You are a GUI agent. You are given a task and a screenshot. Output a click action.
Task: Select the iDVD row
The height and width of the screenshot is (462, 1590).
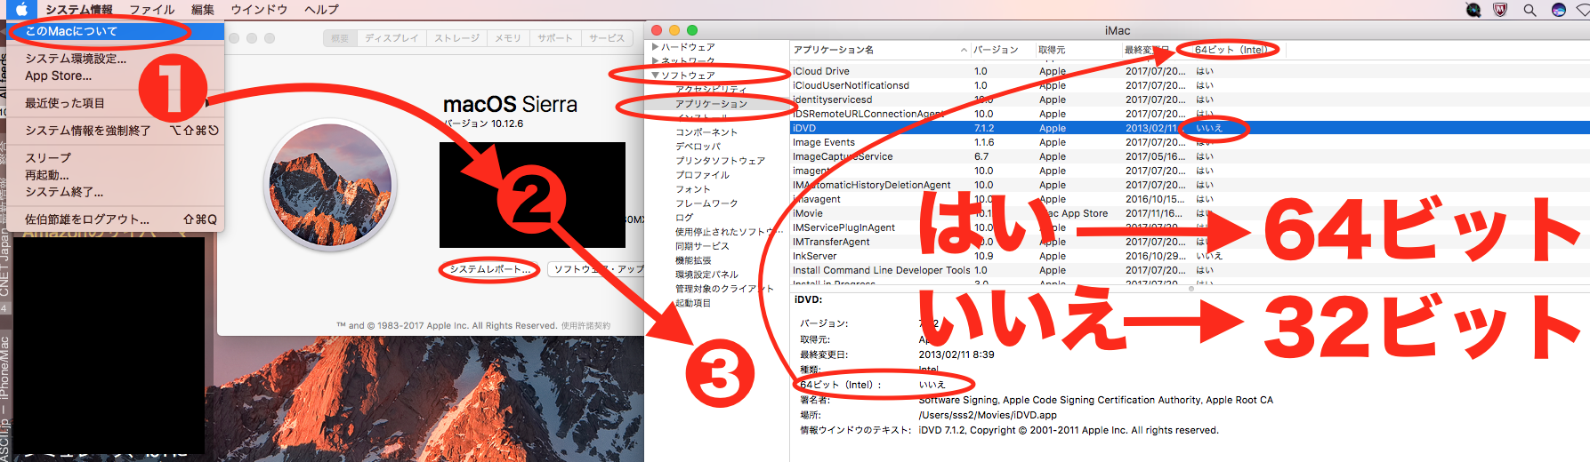[1190, 128]
